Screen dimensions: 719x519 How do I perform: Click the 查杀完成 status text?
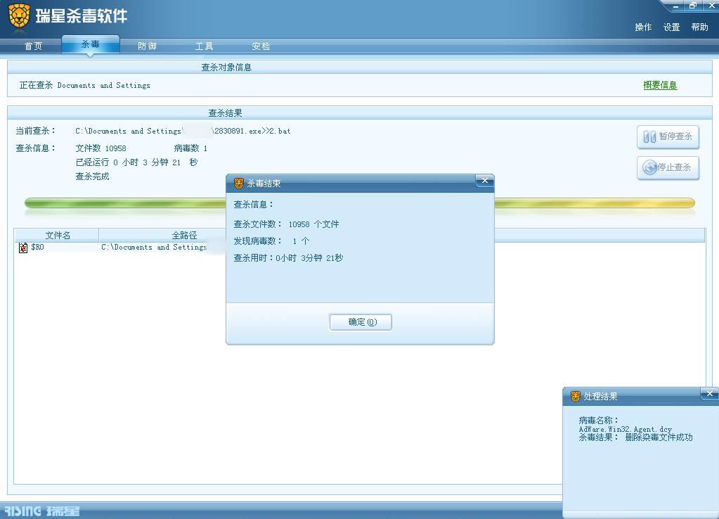[x=92, y=177]
